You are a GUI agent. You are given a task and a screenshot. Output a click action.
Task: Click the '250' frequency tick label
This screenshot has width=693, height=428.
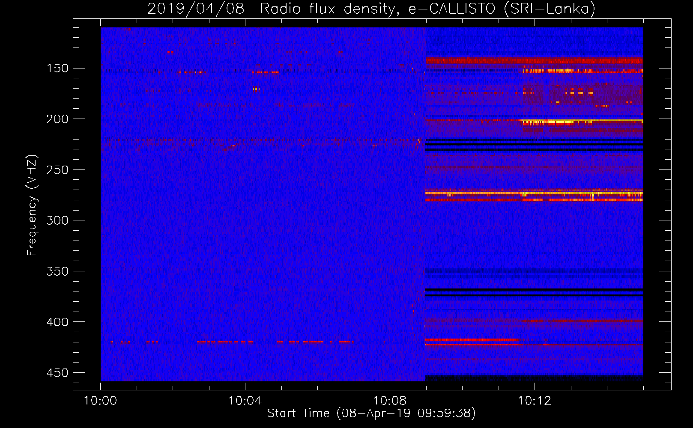[x=57, y=170]
